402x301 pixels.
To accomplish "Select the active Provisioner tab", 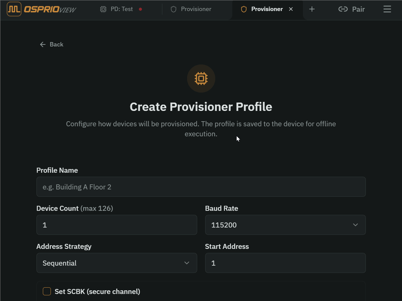I will 267,9.
